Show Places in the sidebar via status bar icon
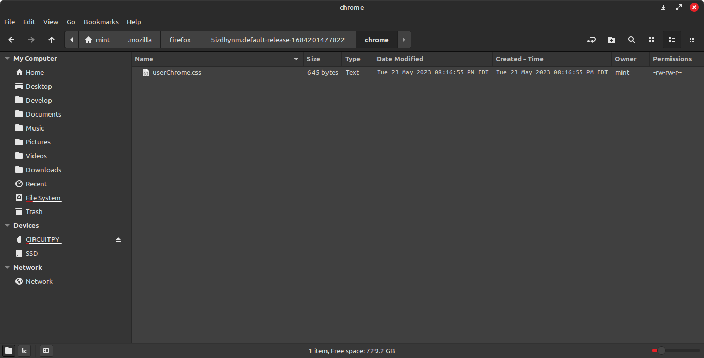The width and height of the screenshot is (704, 358). 9,351
